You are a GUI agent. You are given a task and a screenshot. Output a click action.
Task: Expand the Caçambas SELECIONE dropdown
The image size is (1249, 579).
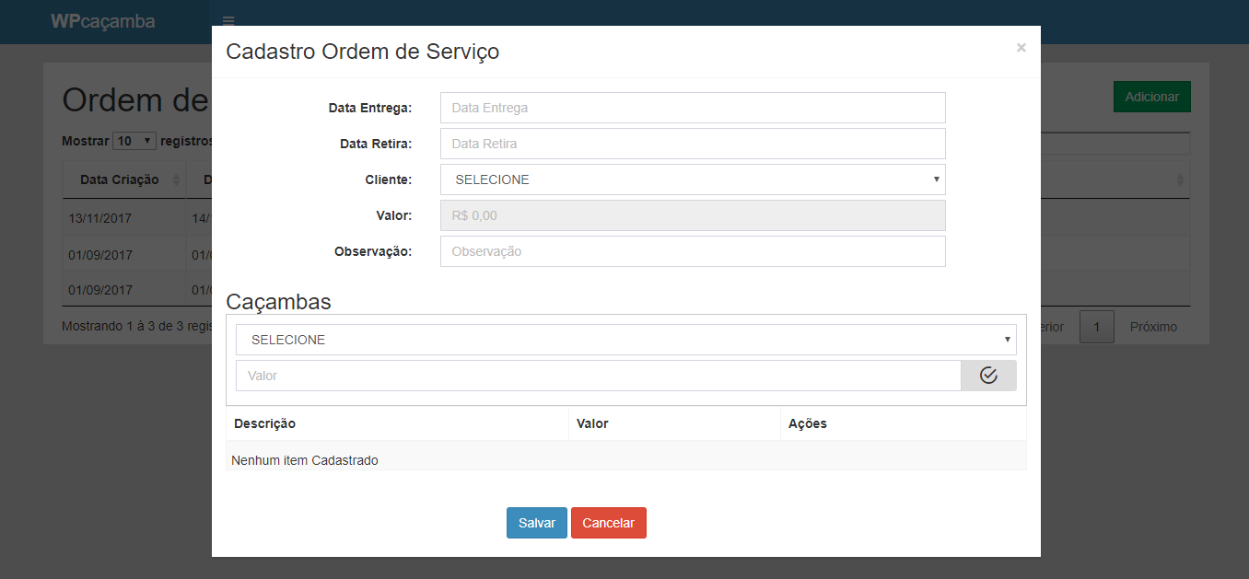[625, 340]
